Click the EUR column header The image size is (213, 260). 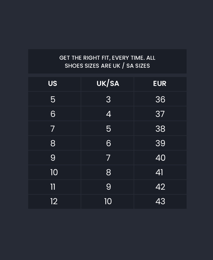click(160, 84)
